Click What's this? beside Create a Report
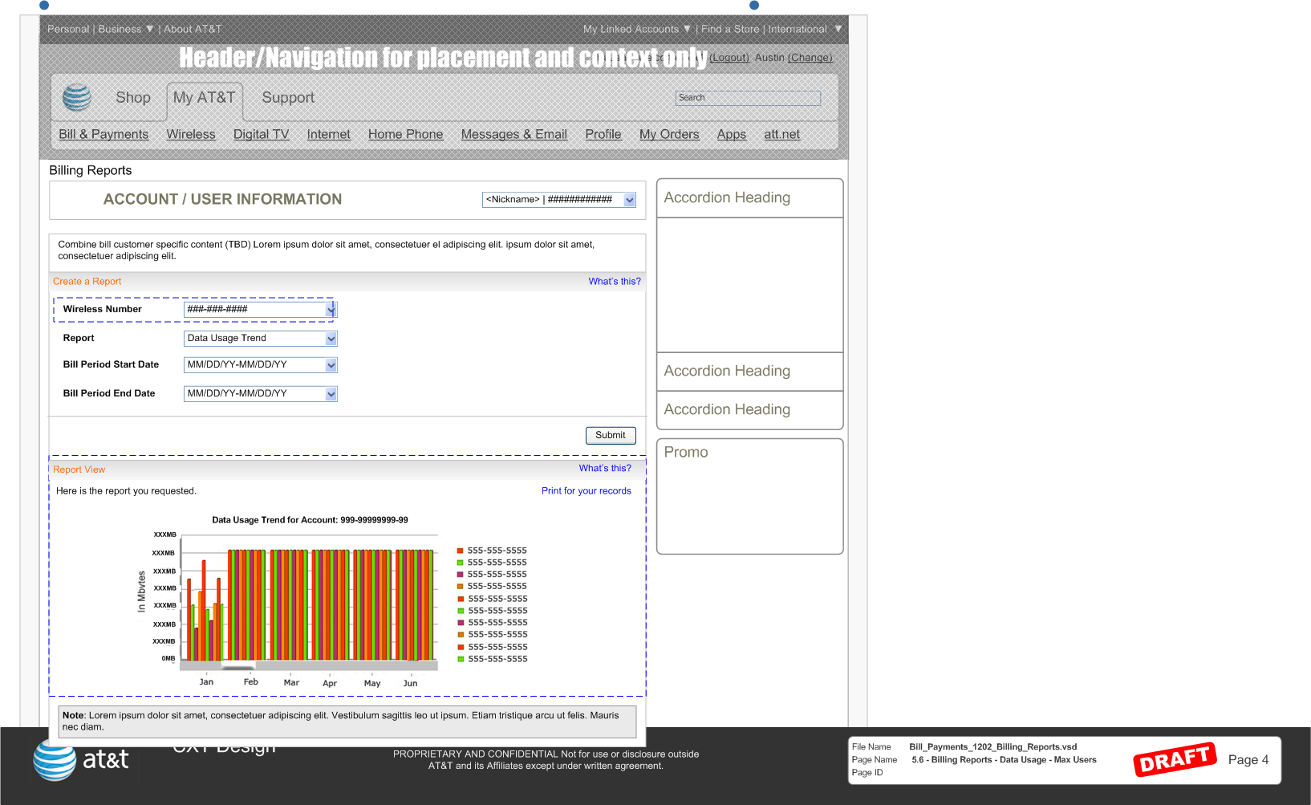 click(615, 282)
